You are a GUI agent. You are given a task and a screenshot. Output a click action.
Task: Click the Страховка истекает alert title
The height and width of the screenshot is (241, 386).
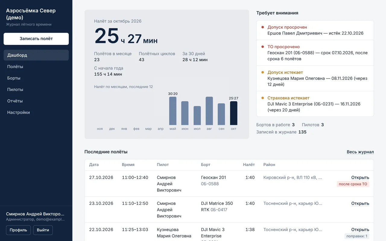pyautogui.click(x=288, y=98)
